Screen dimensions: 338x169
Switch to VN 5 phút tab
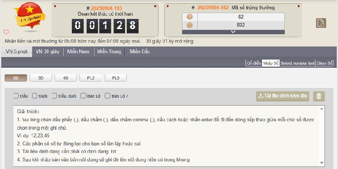click(16, 52)
